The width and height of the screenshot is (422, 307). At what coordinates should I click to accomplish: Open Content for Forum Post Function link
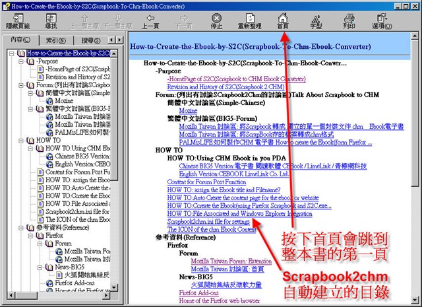(206, 182)
